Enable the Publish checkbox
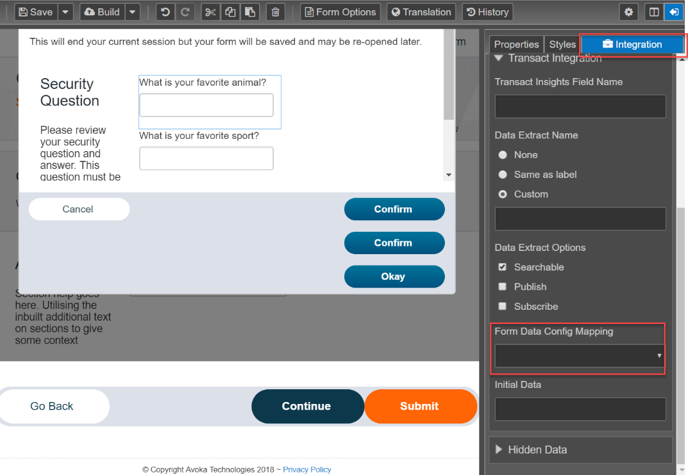 (503, 287)
